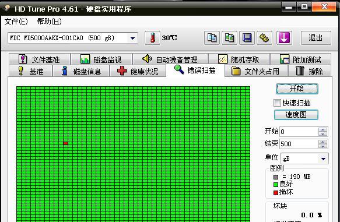Select the 基准 benchmark tab
This screenshot has width=340, height=222.
(x=30, y=71)
